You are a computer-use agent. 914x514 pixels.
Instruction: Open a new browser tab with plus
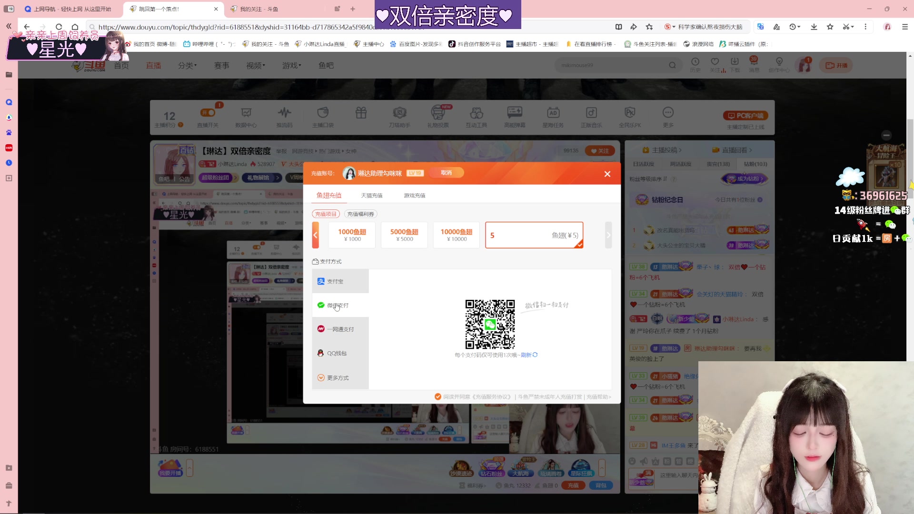point(353,9)
